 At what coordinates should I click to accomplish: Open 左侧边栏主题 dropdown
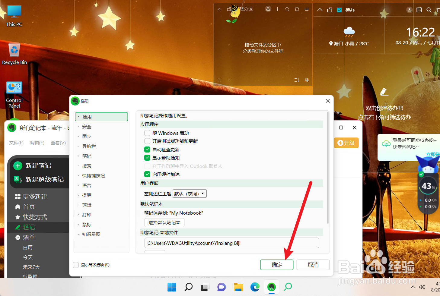(x=190, y=194)
